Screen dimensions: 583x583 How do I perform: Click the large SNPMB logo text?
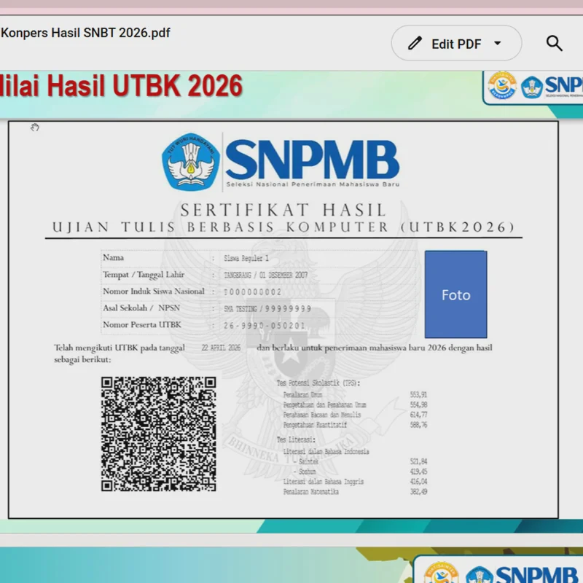tap(313, 160)
